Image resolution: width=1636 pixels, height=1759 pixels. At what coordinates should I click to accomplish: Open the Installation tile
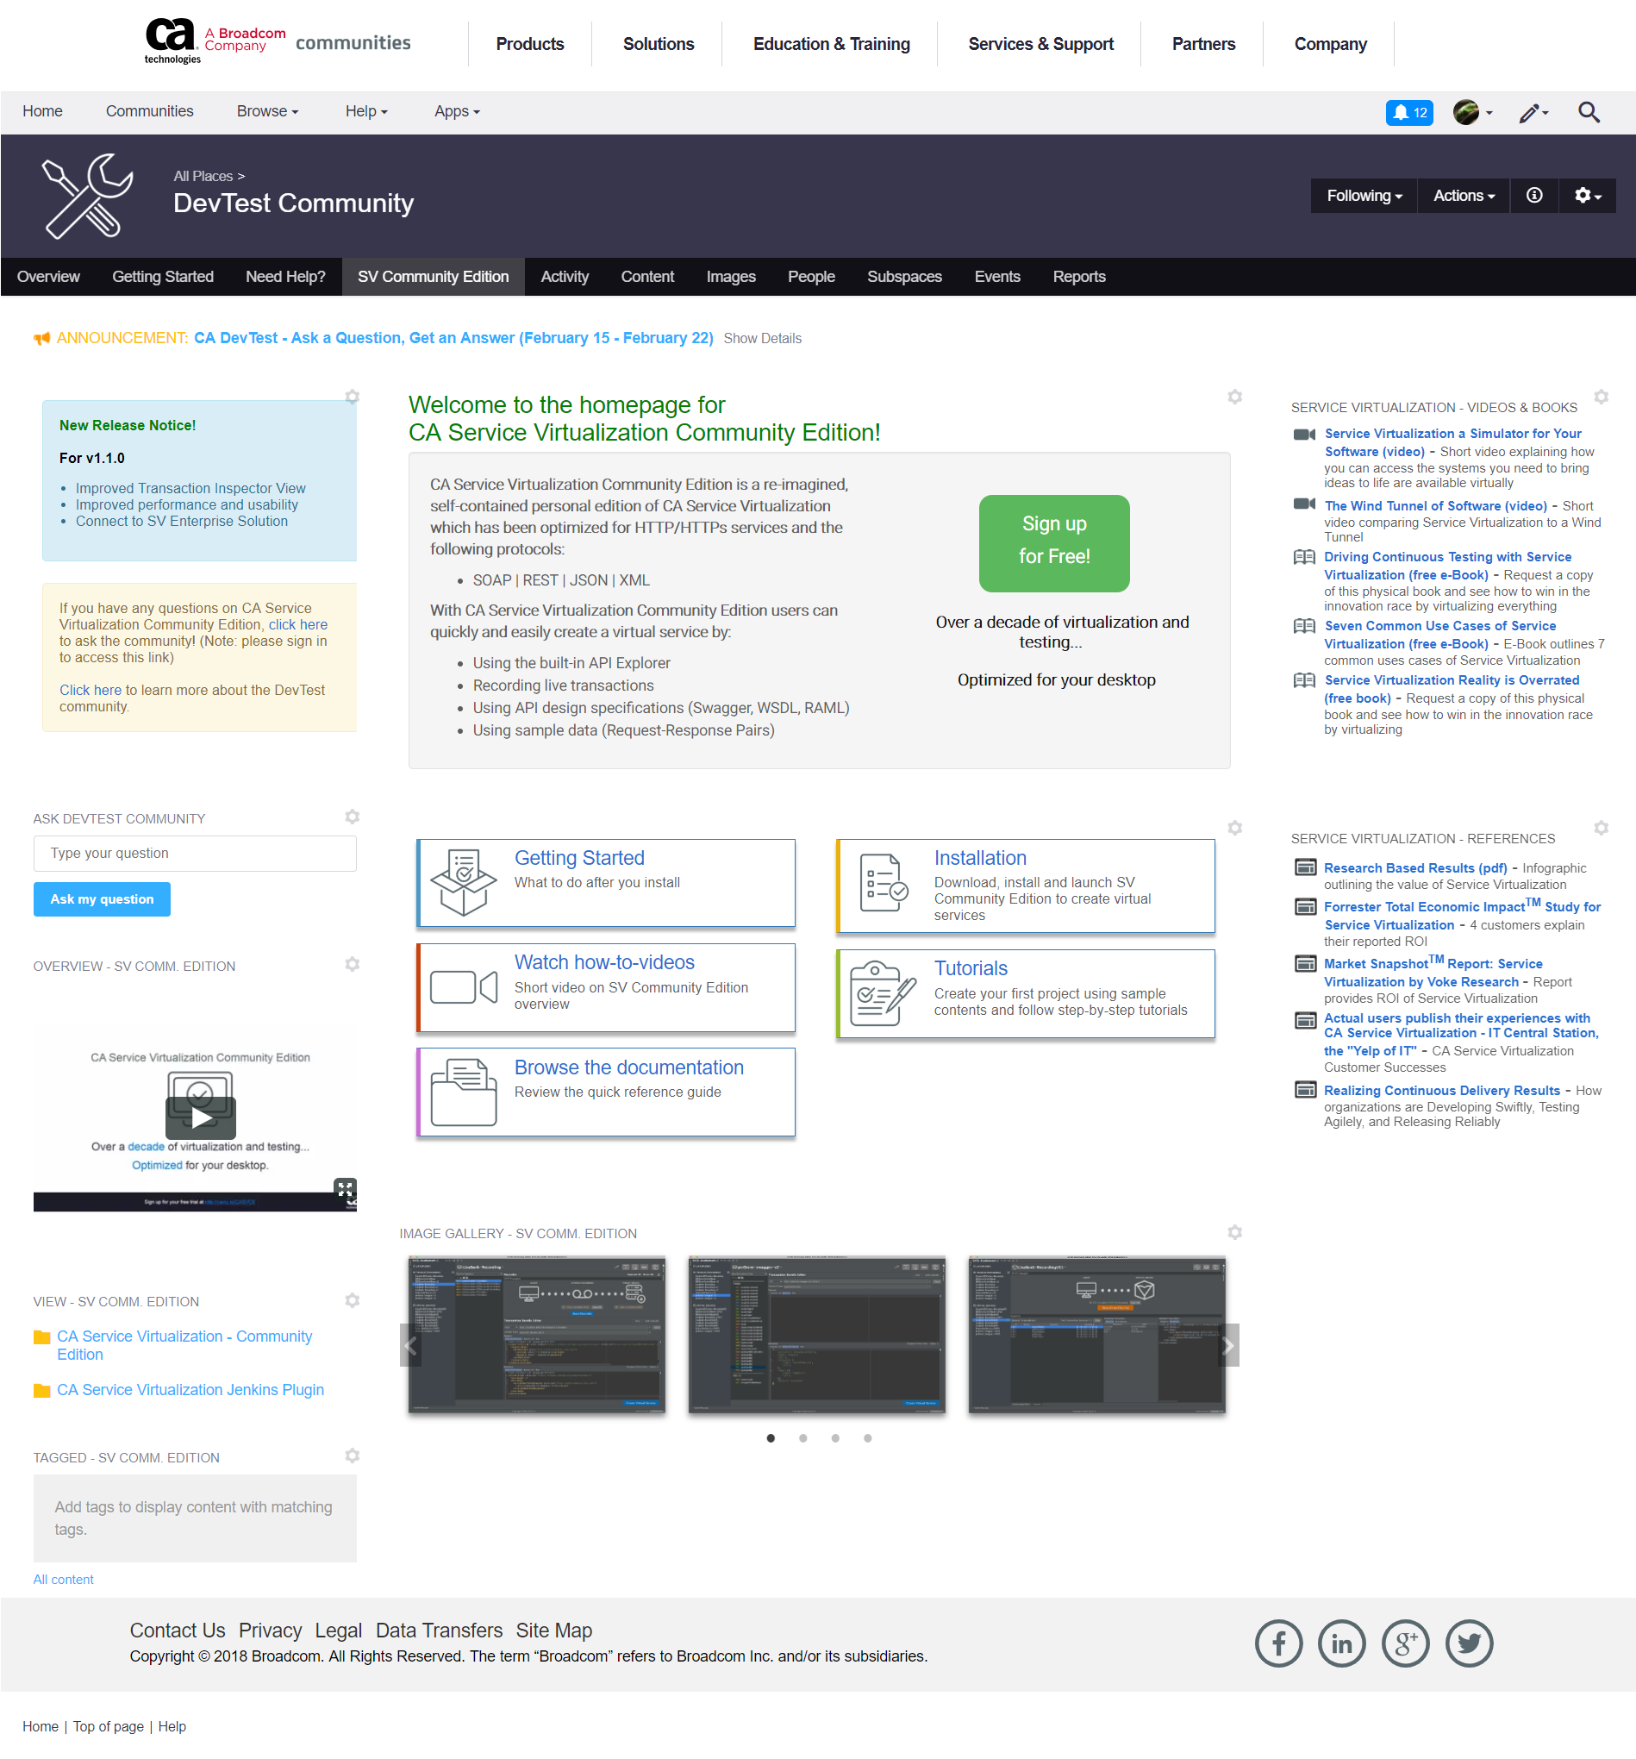pyautogui.click(x=1026, y=885)
